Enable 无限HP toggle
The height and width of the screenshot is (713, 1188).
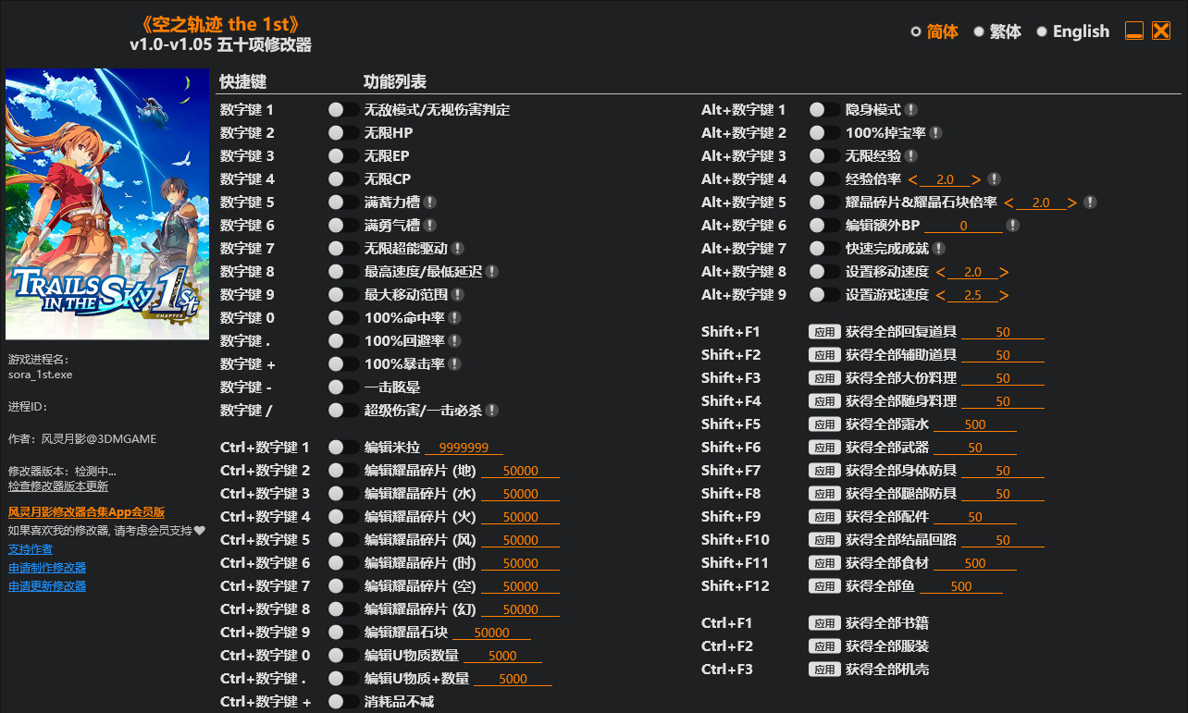pos(343,133)
